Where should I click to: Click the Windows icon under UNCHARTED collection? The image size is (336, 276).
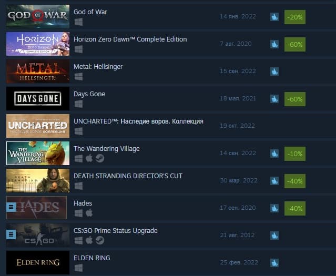pyautogui.click(x=79, y=131)
